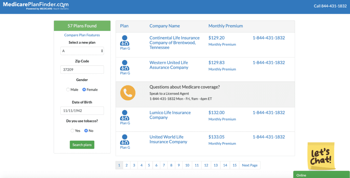Open the Select a new plan dropdown

[x=82, y=51]
